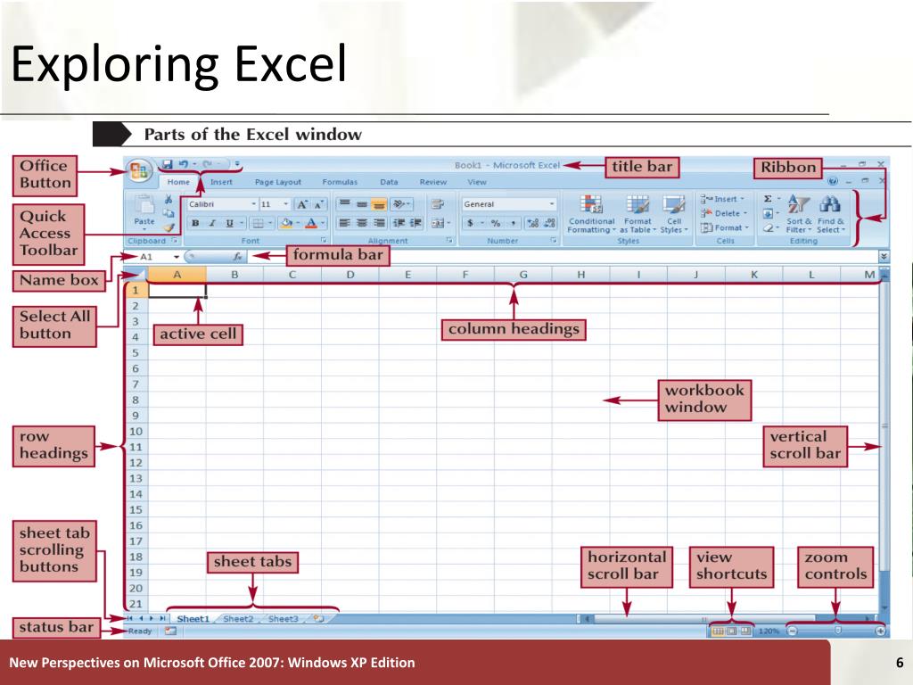Open the Insert ribbon tab
The height and width of the screenshot is (685, 913).
tap(221, 182)
